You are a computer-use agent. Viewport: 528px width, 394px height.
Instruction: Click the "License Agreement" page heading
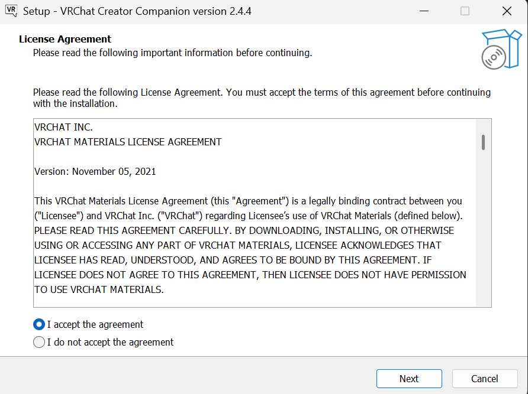[x=65, y=39]
